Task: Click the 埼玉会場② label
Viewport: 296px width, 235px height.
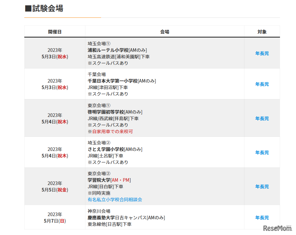Action: (99, 143)
